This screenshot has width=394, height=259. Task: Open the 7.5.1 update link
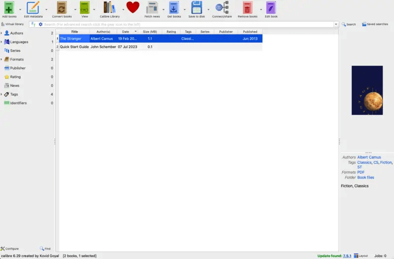347,256
